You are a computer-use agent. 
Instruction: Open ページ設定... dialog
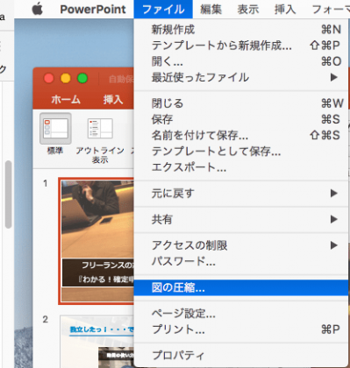coord(241,314)
